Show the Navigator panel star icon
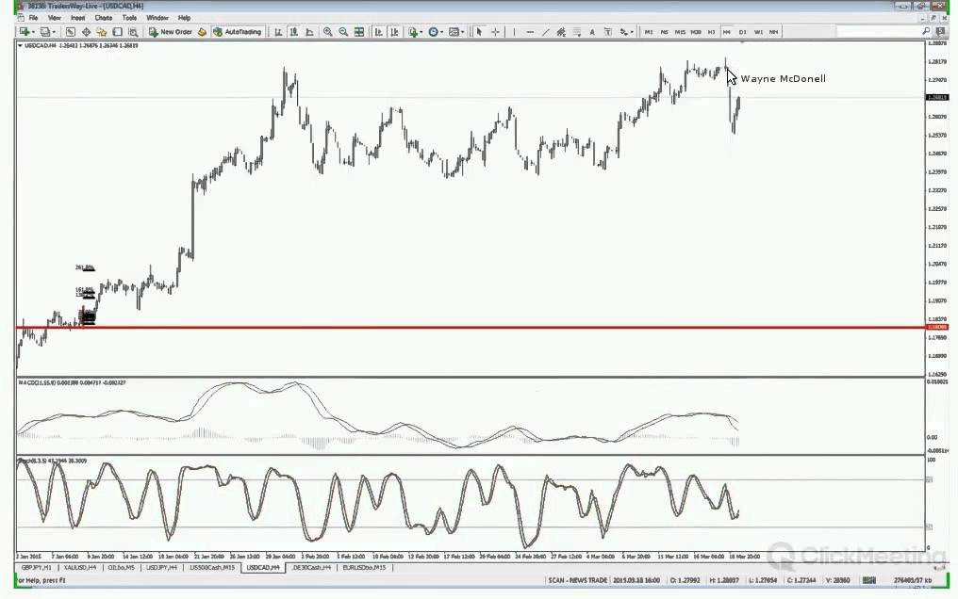This screenshot has width=958, height=599. pos(102,32)
